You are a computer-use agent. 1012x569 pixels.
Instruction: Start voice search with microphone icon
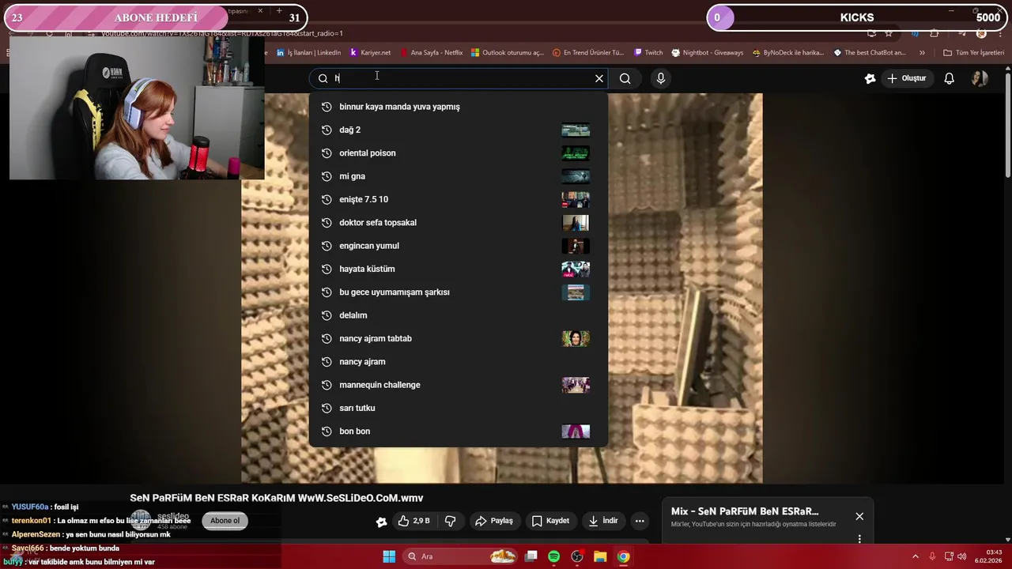point(661,78)
